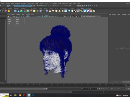The image size is (130, 97).
Task: Click the four colored circles shelf icon
Action: click(91, 11)
